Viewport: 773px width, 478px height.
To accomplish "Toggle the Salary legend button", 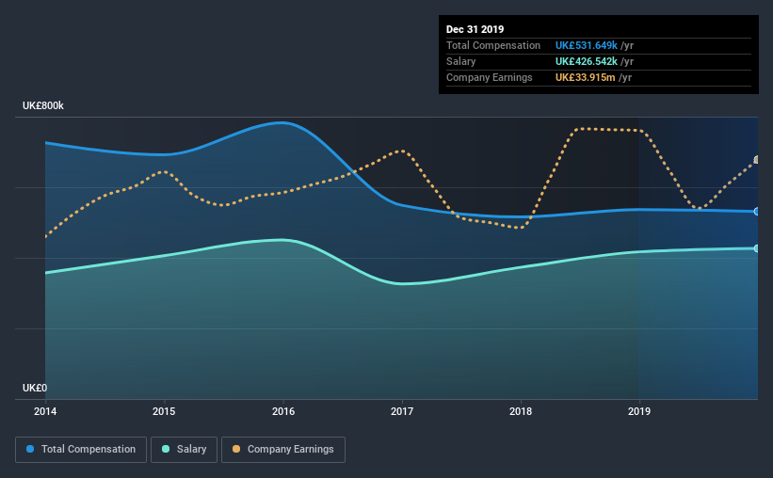I will click(184, 450).
